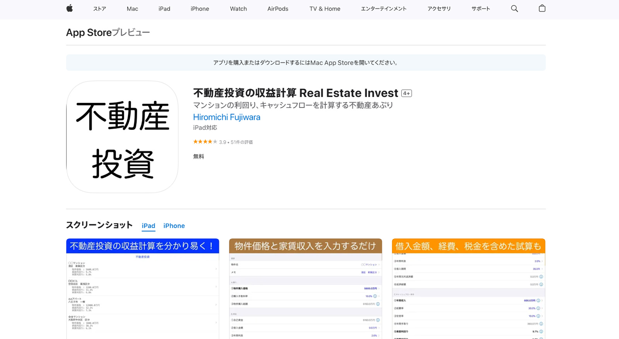Image resolution: width=619 pixels, height=339 pixels.
Task: Open the アクセサリ menu
Action: click(439, 9)
